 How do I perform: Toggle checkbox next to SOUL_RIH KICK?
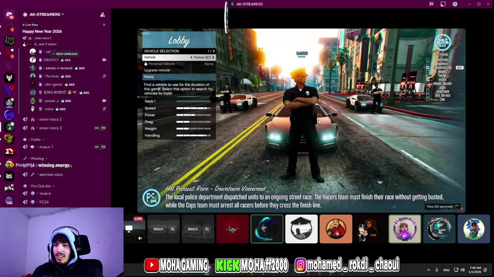428,95
